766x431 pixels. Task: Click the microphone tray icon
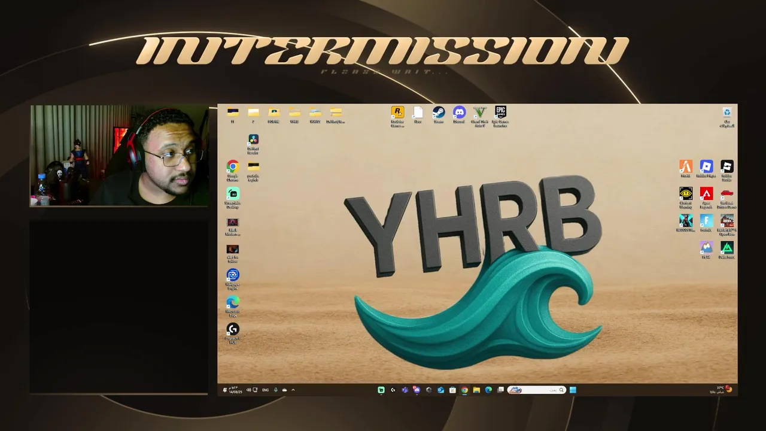click(275, 390)
